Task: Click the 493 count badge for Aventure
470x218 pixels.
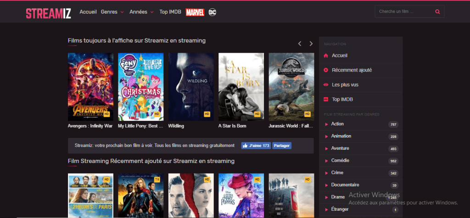Action: point(393,149)
